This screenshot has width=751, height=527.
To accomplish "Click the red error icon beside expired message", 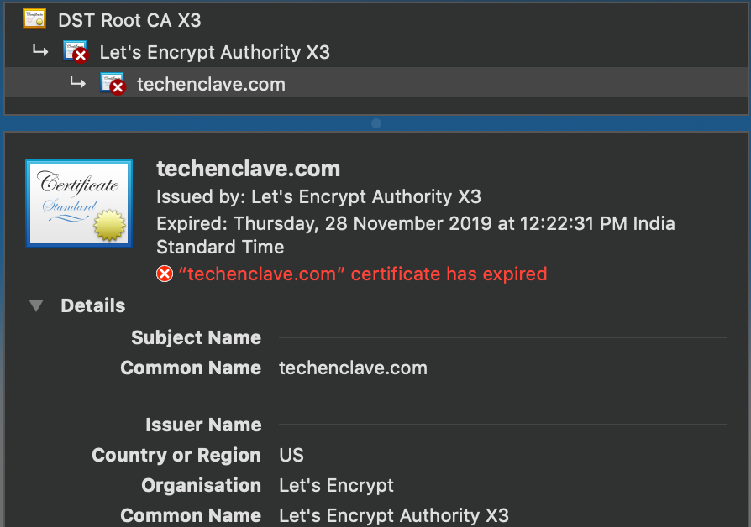I will point(165,274).
